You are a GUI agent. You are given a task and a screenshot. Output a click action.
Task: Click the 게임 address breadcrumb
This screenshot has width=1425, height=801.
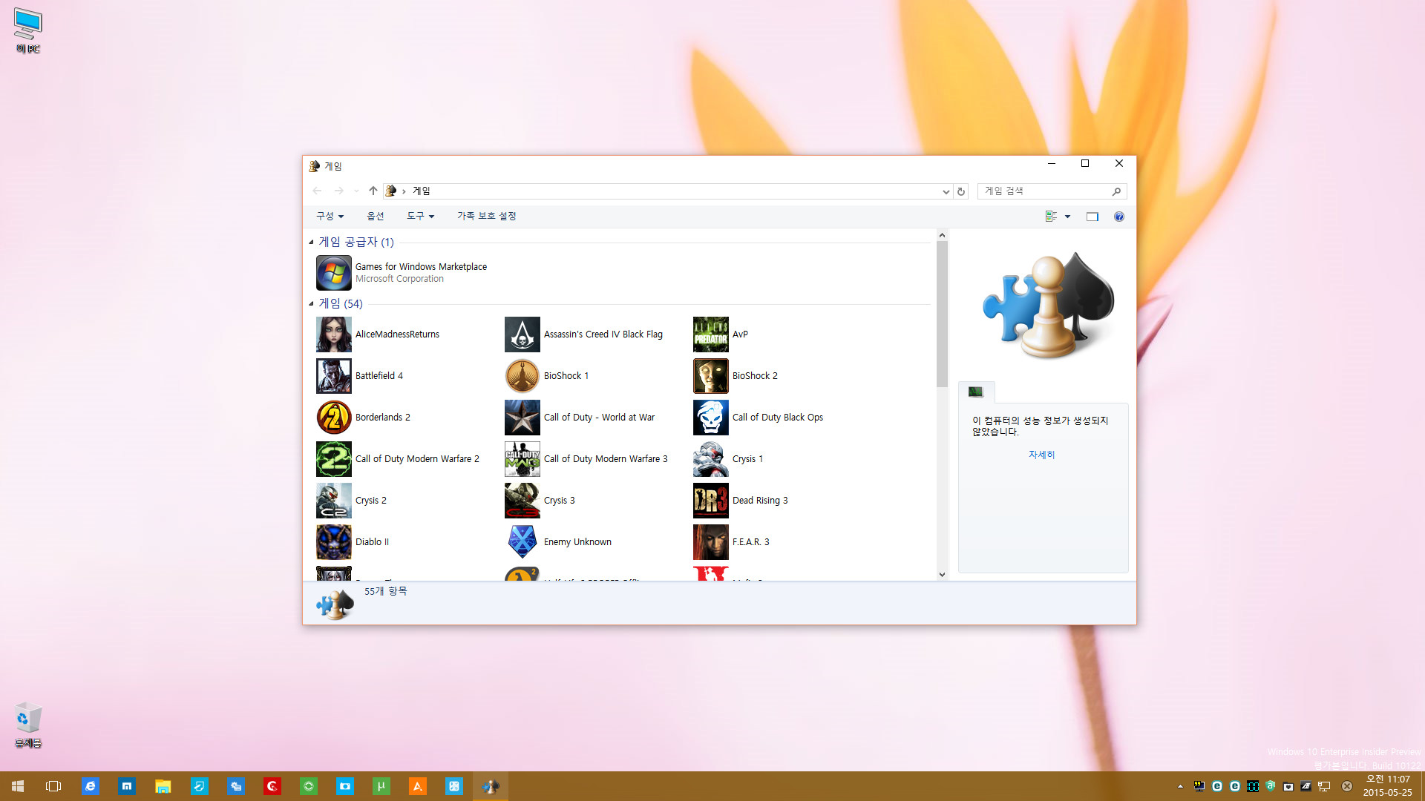(x=422, y=191)
